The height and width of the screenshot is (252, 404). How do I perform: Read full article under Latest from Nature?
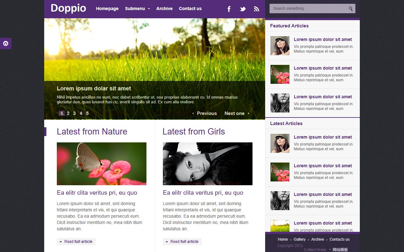coord(76,242)
